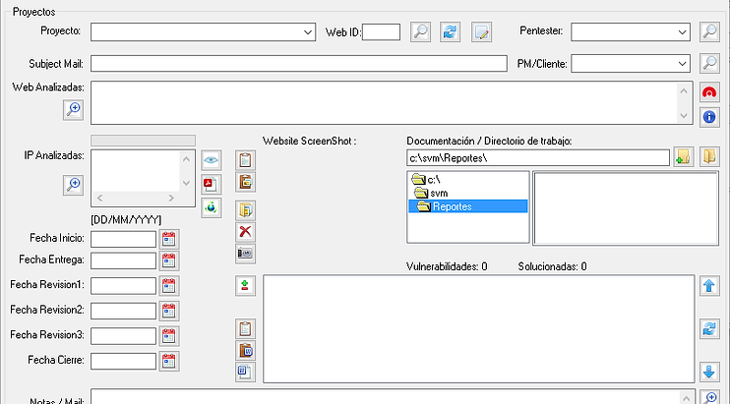Viewport: 730px width, 404px height.
Task: Click the zoom-in magnifier beside Notas / Mail
Action: tap(710, 396)
